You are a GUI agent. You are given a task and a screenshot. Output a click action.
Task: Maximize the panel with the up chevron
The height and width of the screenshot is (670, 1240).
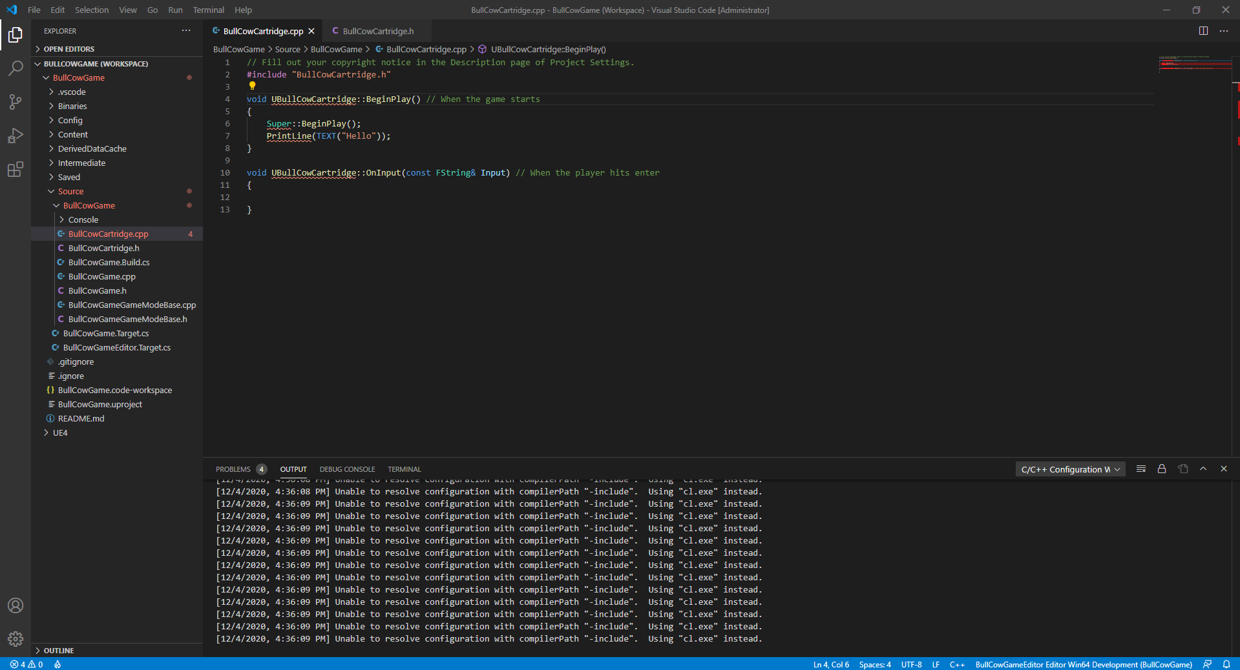(1203, 469)
